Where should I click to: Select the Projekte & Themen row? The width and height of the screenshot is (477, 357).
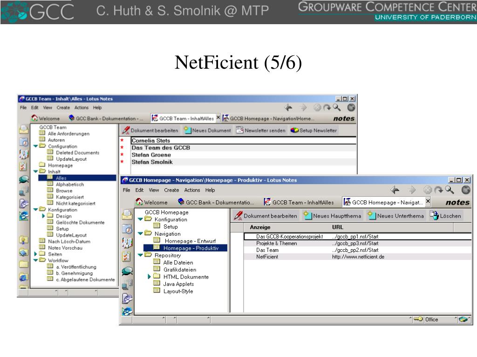click(x=357, y=244)
